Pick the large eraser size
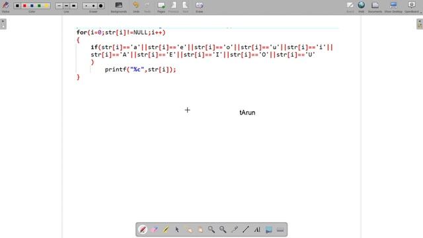 (x=100, y=6)
